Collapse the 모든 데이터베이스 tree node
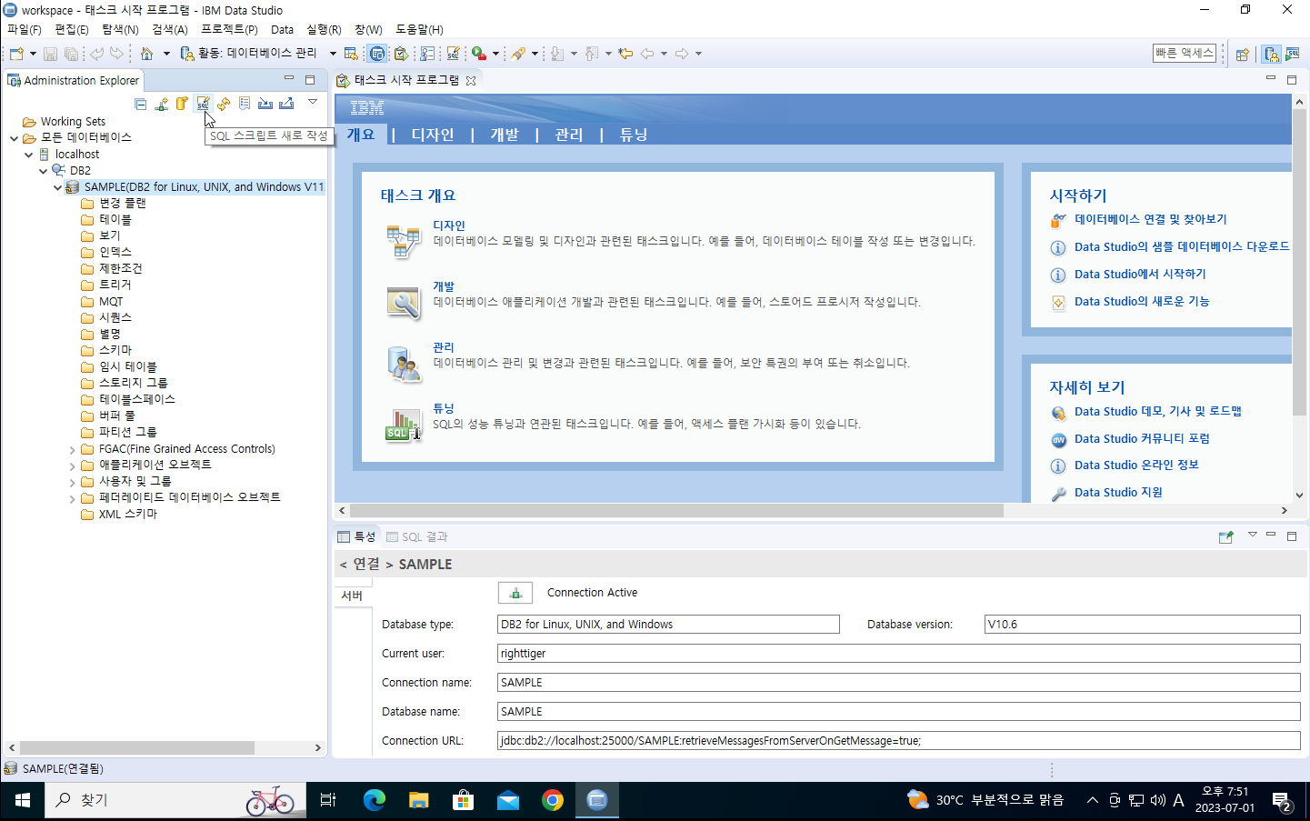This screenshot has width=1310, height=821. coord(15,138)
